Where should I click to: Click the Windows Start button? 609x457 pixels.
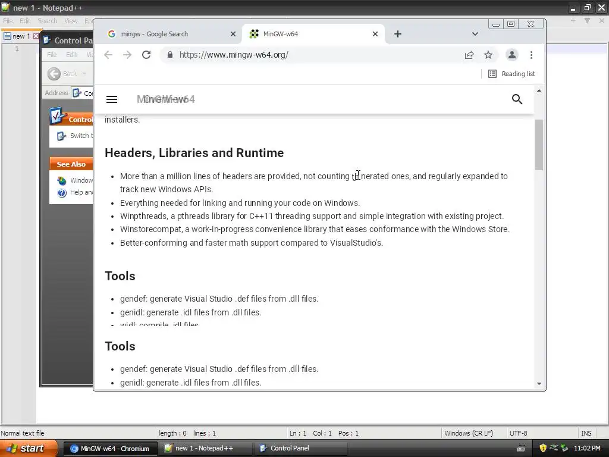pyautogui.click(x=29, y=449)
